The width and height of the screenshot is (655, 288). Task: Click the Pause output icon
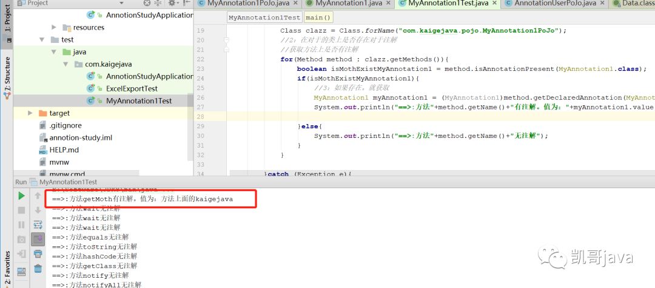pyautogui.click(x=21, y=225)
